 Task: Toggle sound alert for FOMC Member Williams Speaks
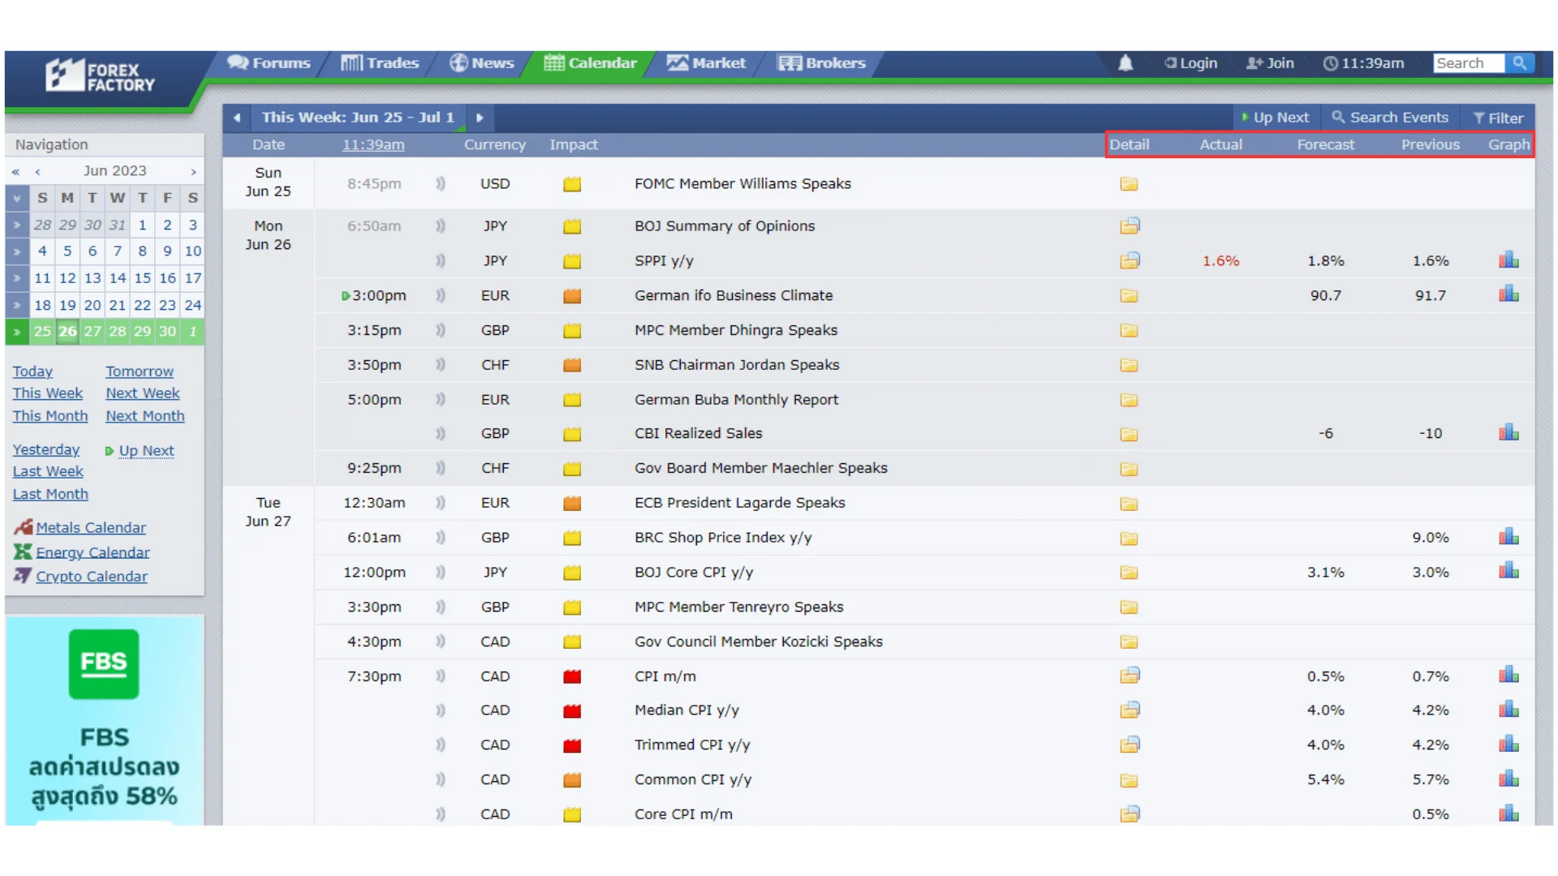[x=441, y=184]
